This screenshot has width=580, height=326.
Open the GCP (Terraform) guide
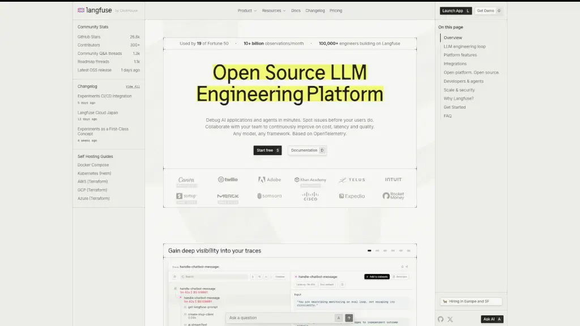tap(92, 190)
